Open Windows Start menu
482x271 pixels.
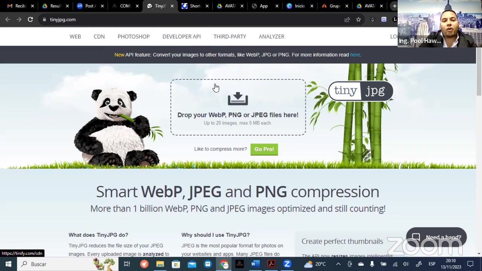click(8, 264)
